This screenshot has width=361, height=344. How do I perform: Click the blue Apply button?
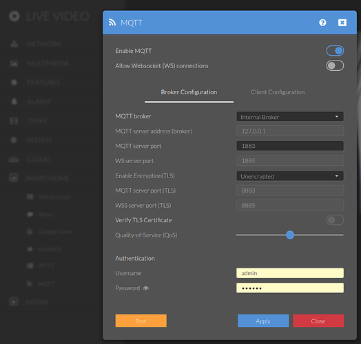click(263, 321)
